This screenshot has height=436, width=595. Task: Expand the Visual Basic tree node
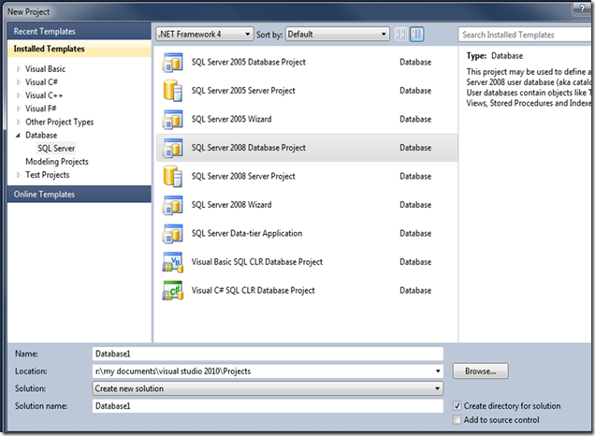click(18, 69)
